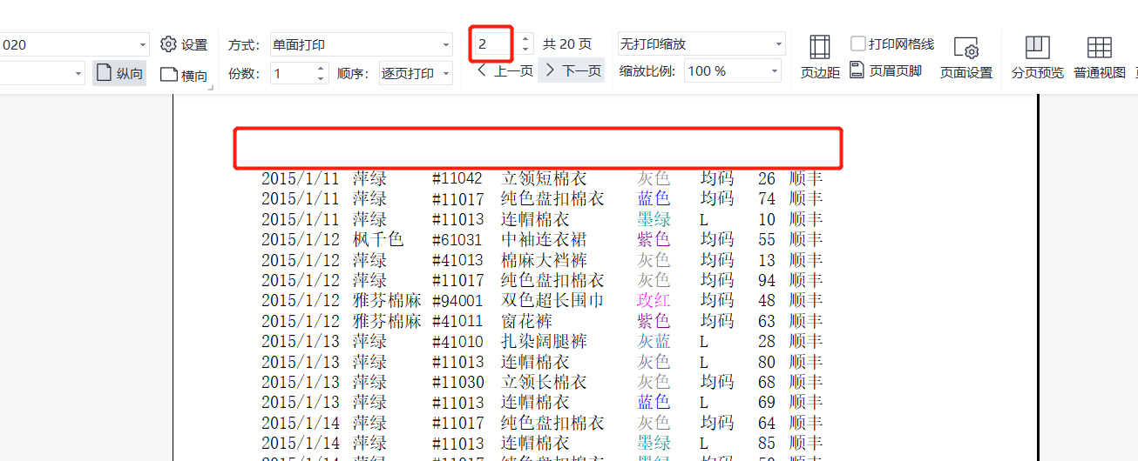This screenshot has height=461, width=1138.
Task: Click the quantity 94 in the preview
Action: point(767,280)
